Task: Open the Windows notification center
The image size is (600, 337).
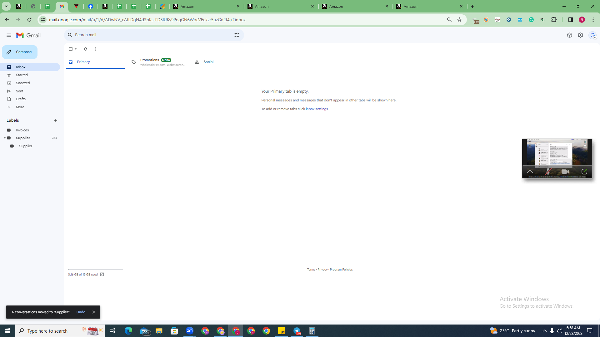Action: 590,331
